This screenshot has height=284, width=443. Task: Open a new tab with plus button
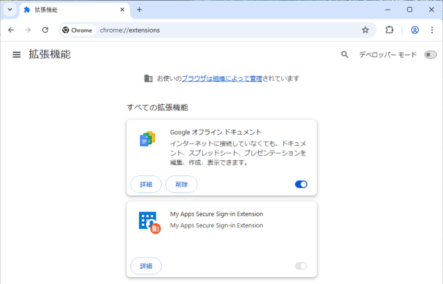tap(139, 10)
